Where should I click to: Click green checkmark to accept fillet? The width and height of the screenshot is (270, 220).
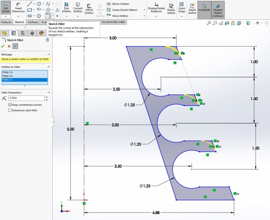pos(3,46)
